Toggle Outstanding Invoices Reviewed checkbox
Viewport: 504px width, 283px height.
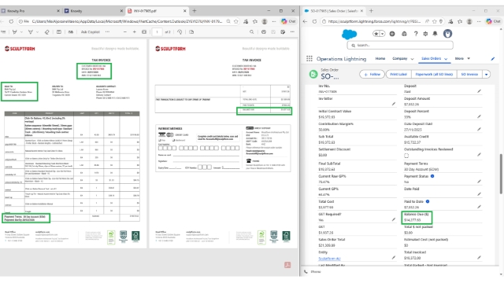[406, 156]
